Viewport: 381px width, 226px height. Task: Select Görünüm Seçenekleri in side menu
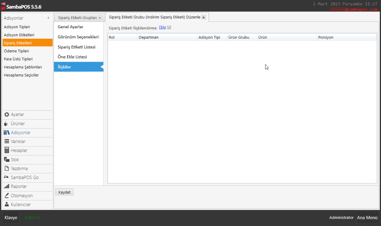click(x=78, y=37)
